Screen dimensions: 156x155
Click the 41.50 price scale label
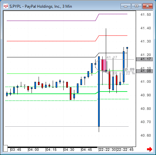click(x=146, y=15)
